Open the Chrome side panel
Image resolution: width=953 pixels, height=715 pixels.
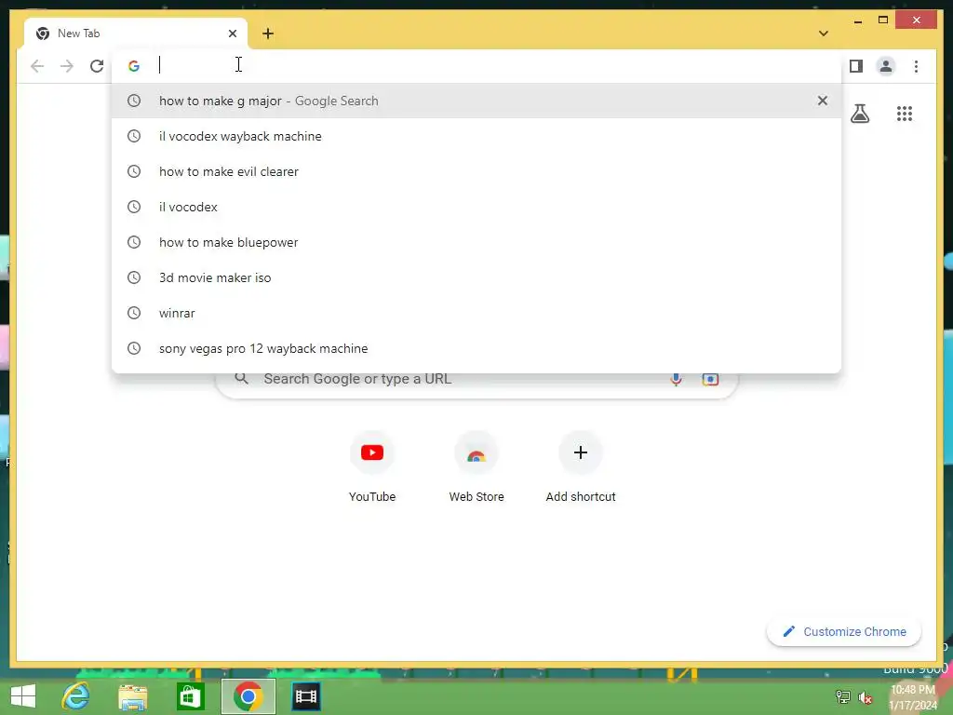click(856, 66)
